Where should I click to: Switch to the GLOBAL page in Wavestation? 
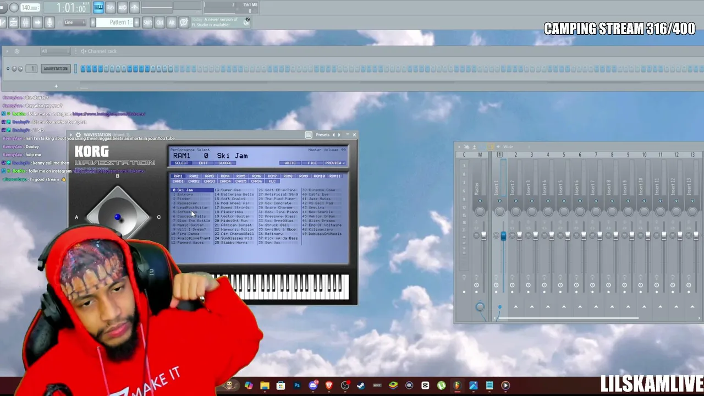(x=225, y=163)
